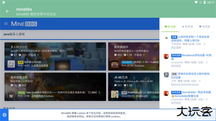Open 软件程序 link under Residence thread
216x121 pixels.
(x=176, y=66)
